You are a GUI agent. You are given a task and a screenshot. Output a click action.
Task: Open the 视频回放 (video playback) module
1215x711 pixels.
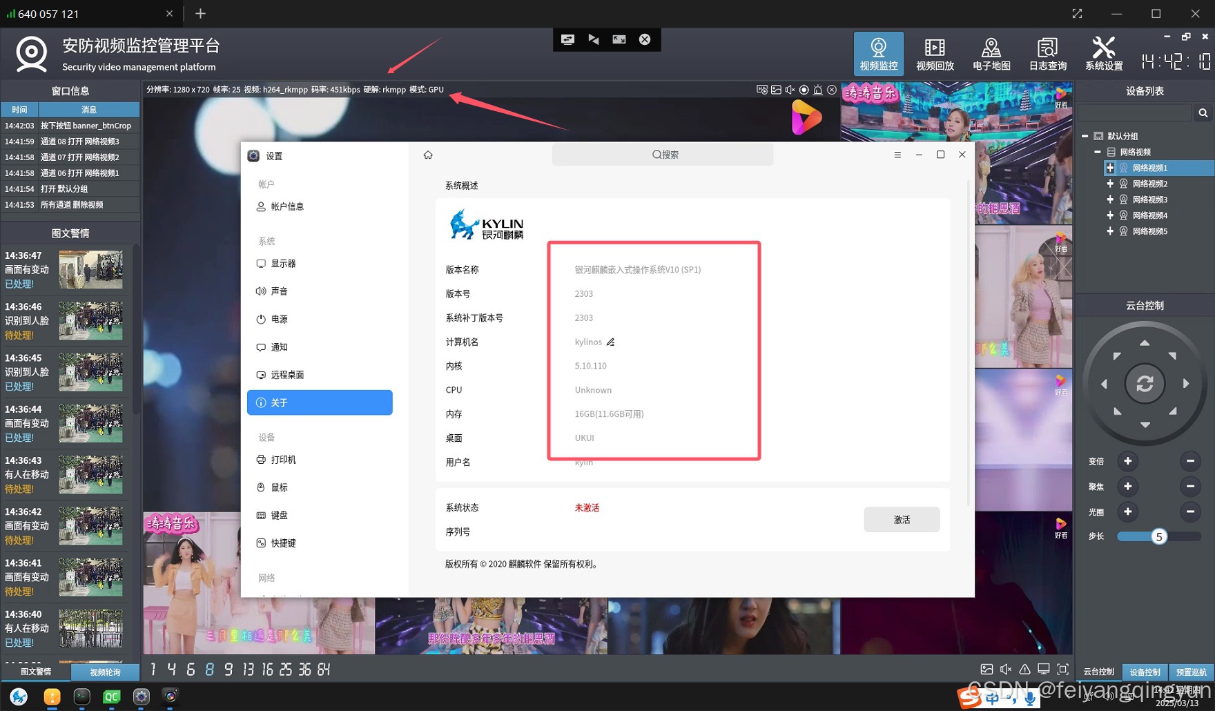934,54
